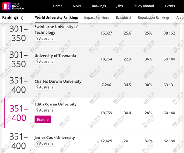Screen dimensions: 184x153
Task: Collapse Rankings with the left chevron
Action: point(22,18)
